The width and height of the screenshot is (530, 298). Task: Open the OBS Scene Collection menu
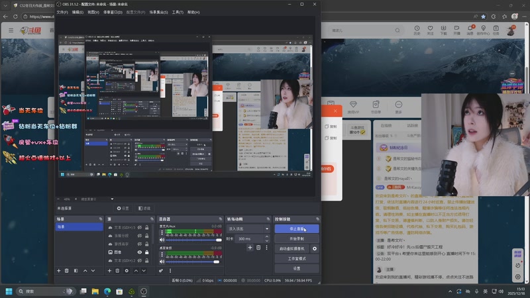coord(158,12)
